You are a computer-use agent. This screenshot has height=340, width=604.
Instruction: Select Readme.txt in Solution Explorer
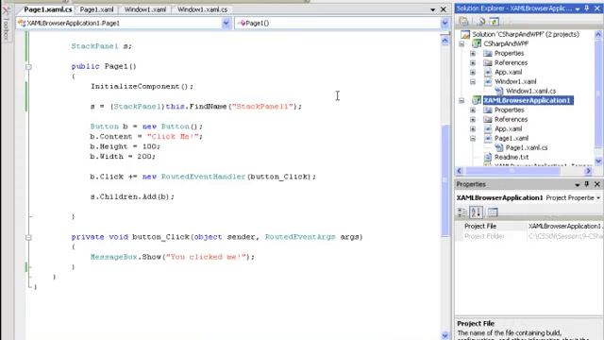click(x=512, y=157)
